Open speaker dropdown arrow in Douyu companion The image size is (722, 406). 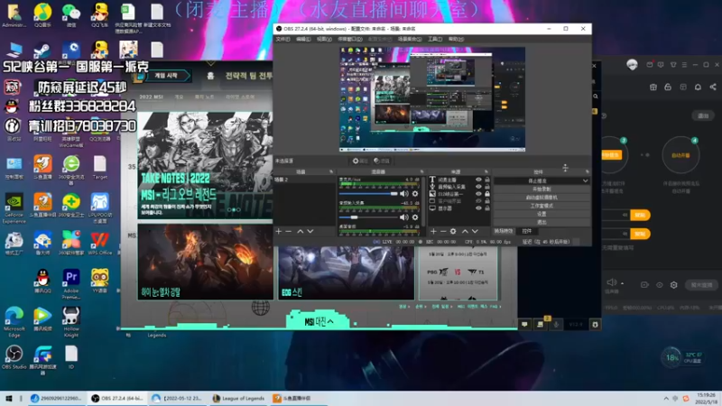622,283
